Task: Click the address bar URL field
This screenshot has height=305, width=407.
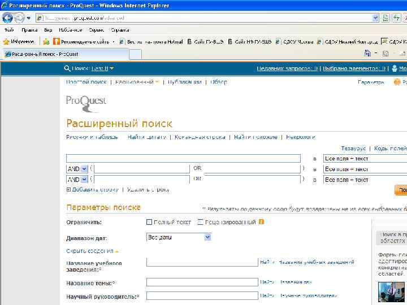Action: 204,18
